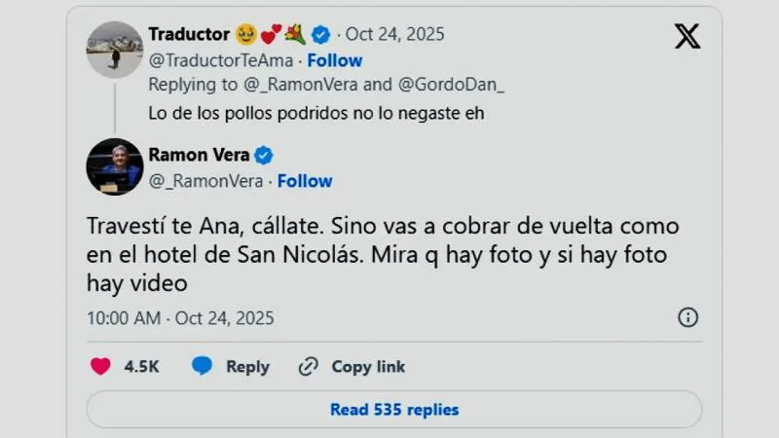Click Ramon Vera's verified badge
The image size is (779, 438).
(264, 155)
